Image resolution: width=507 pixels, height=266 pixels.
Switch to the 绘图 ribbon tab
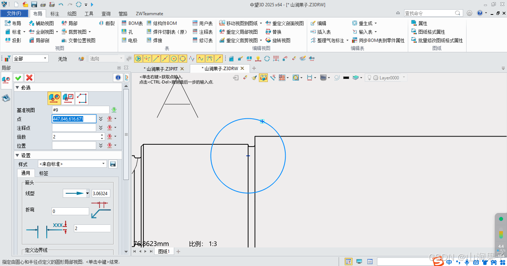[x=72, y=13]
